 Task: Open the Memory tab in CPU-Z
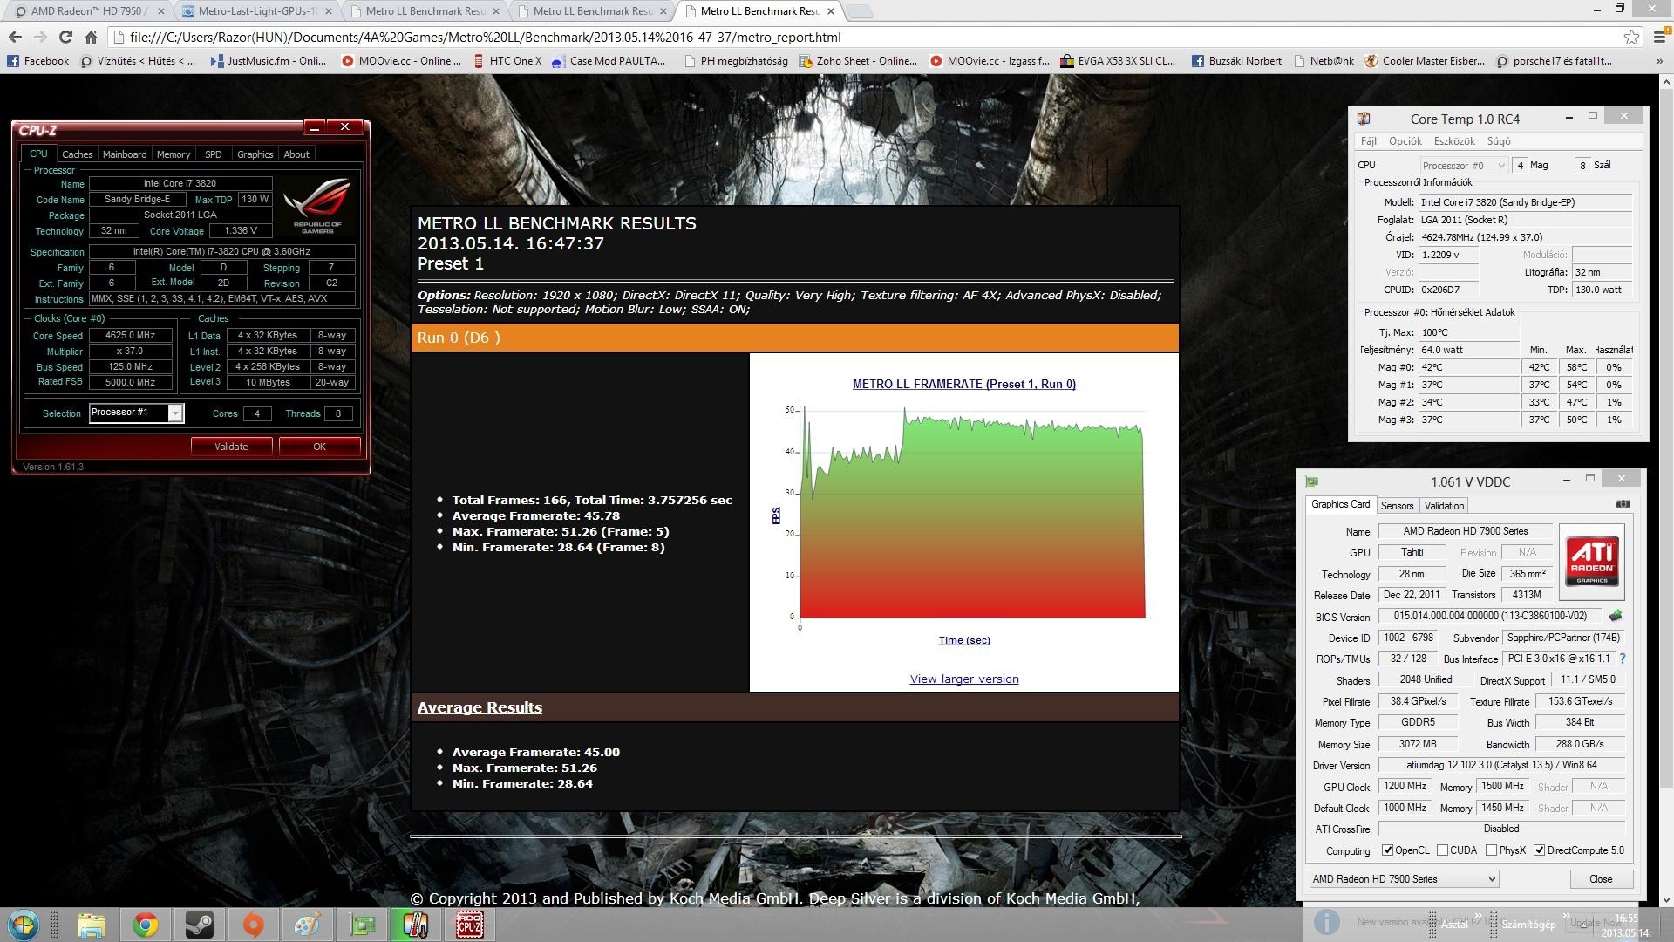coord(174,154)
